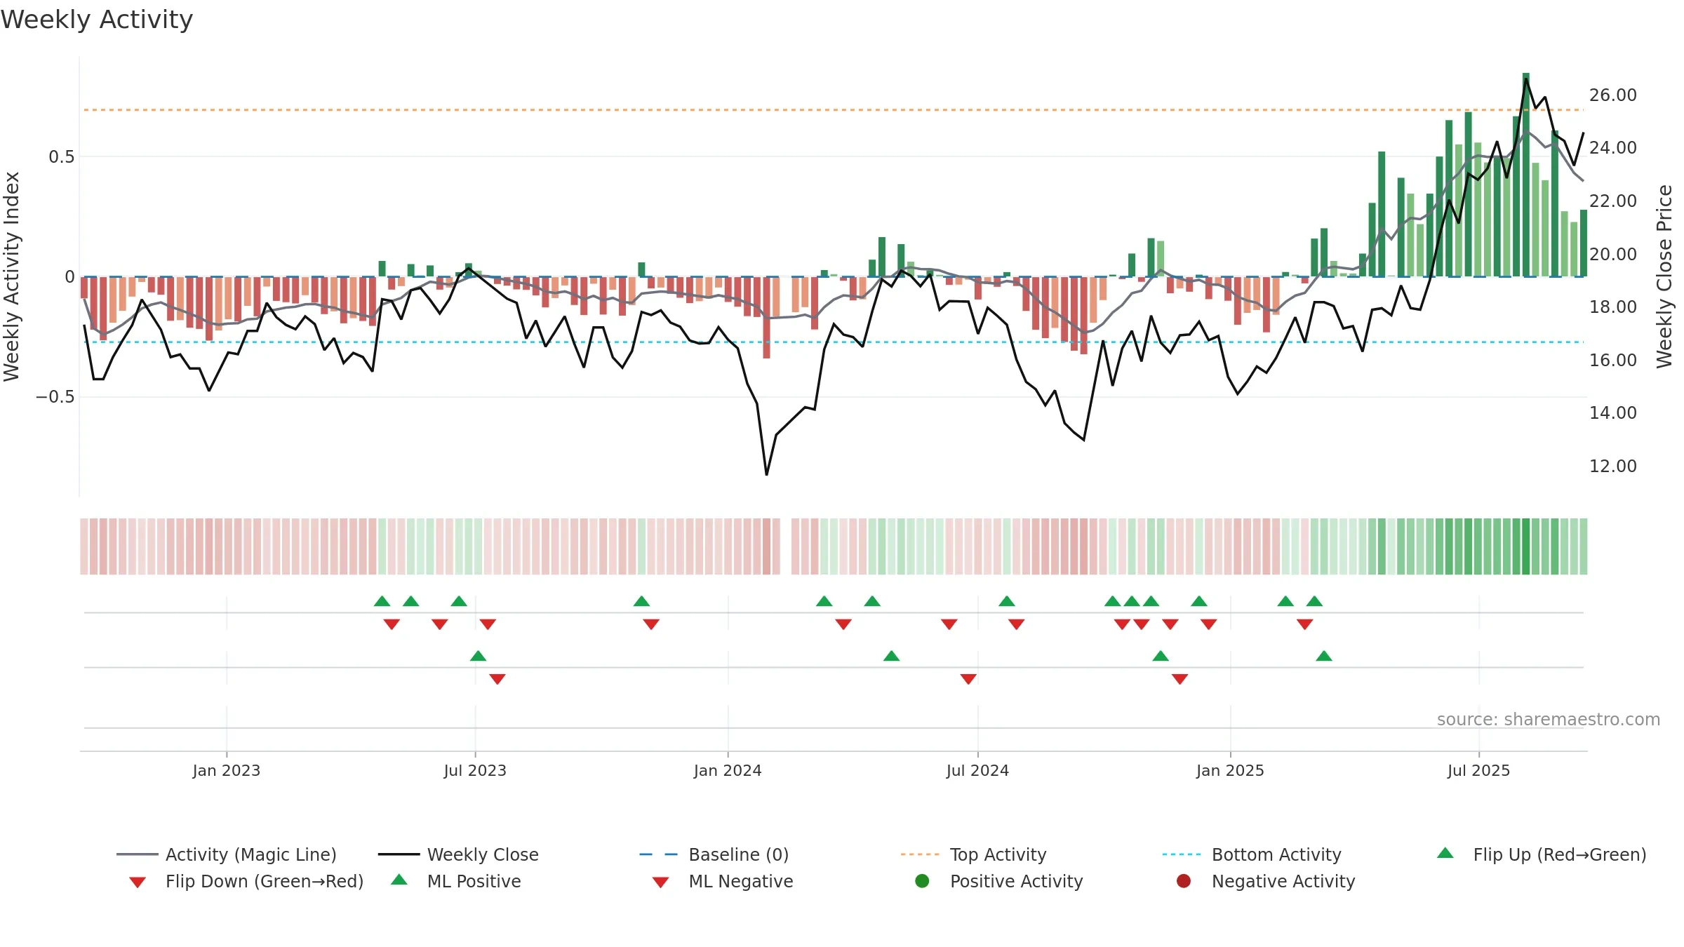Click the Top Activity dotted orange legend swatch

(920, 854)
